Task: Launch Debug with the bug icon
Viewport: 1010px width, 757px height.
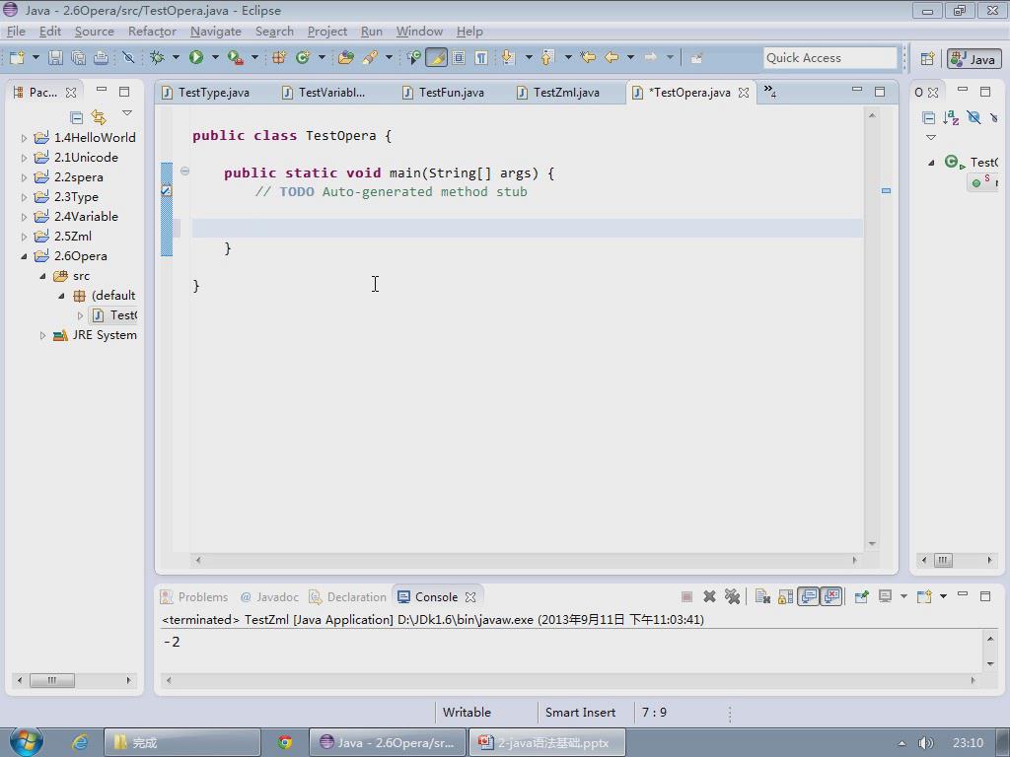Action: pyautogui.click(x=157, y=58)
